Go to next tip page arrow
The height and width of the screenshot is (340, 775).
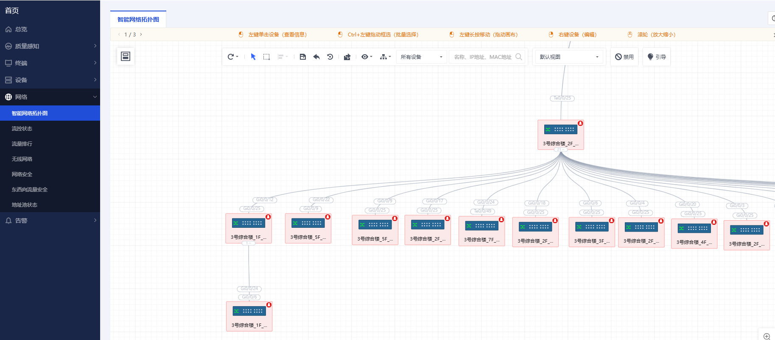click(141, 34)
